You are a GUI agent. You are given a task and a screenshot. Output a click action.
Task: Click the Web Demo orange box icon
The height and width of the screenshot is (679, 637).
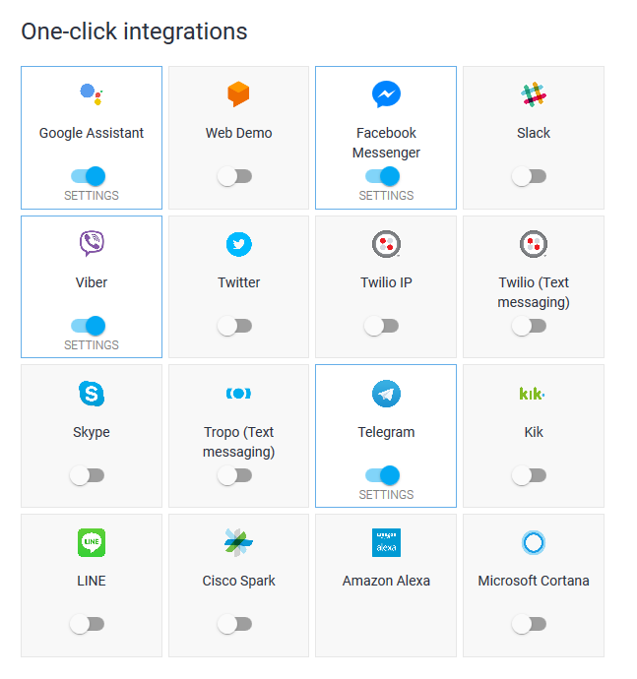point(238,94)
